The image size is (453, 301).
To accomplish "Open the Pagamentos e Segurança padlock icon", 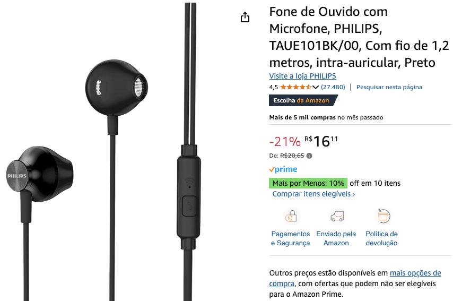I will (x=291, y=216).
